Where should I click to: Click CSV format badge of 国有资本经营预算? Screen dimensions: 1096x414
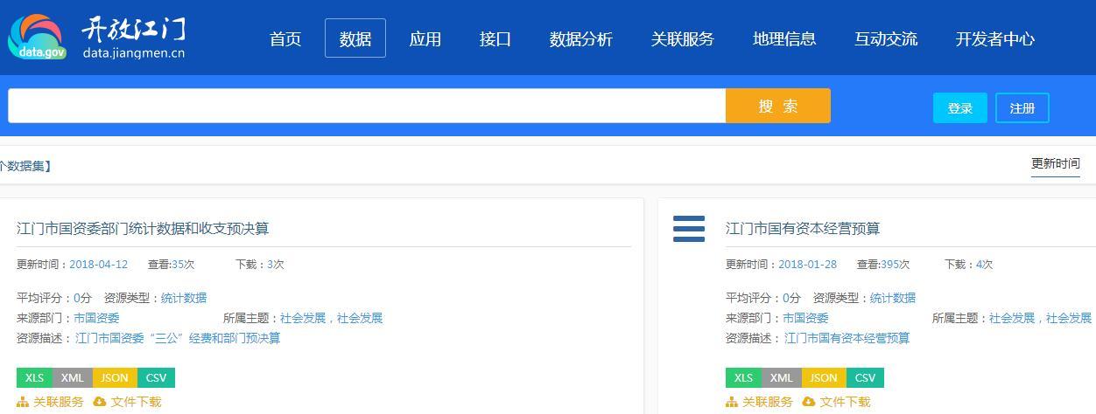point(865,377)
